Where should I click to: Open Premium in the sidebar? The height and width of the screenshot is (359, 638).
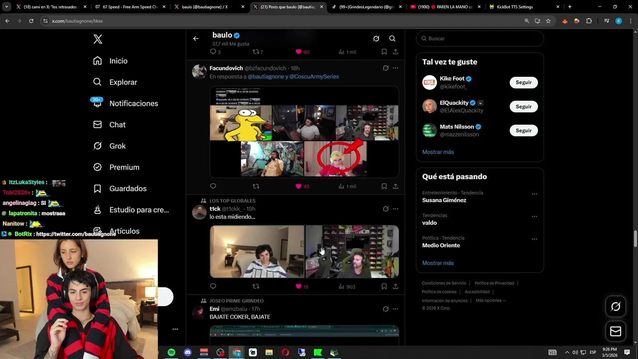116,167
